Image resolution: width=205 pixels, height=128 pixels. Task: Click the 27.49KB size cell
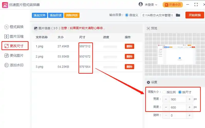pos(63,46)
